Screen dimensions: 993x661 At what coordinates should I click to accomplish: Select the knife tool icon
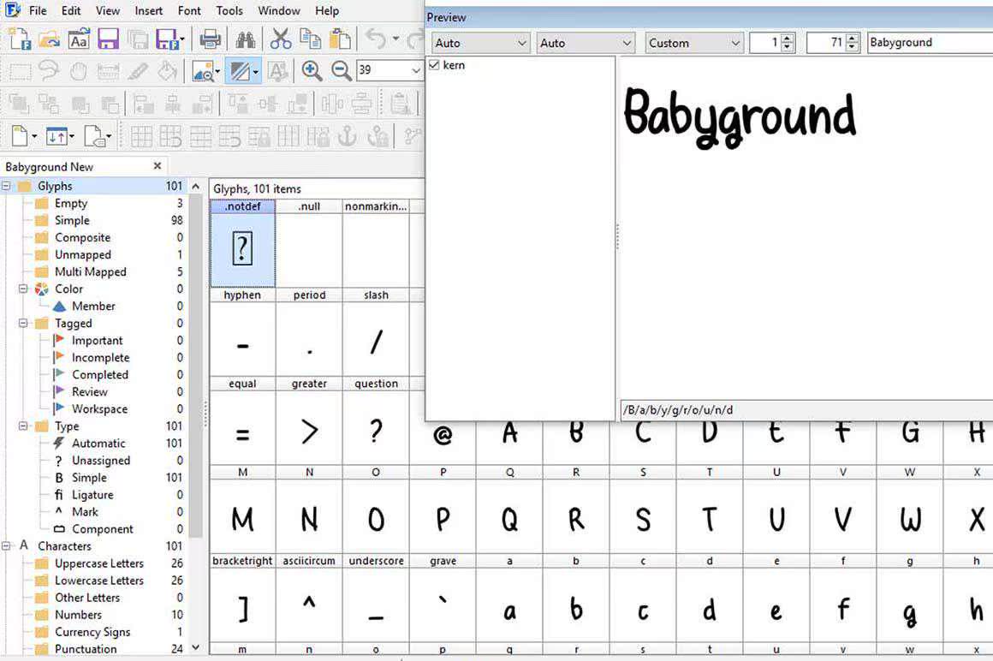tap(138, 71)
